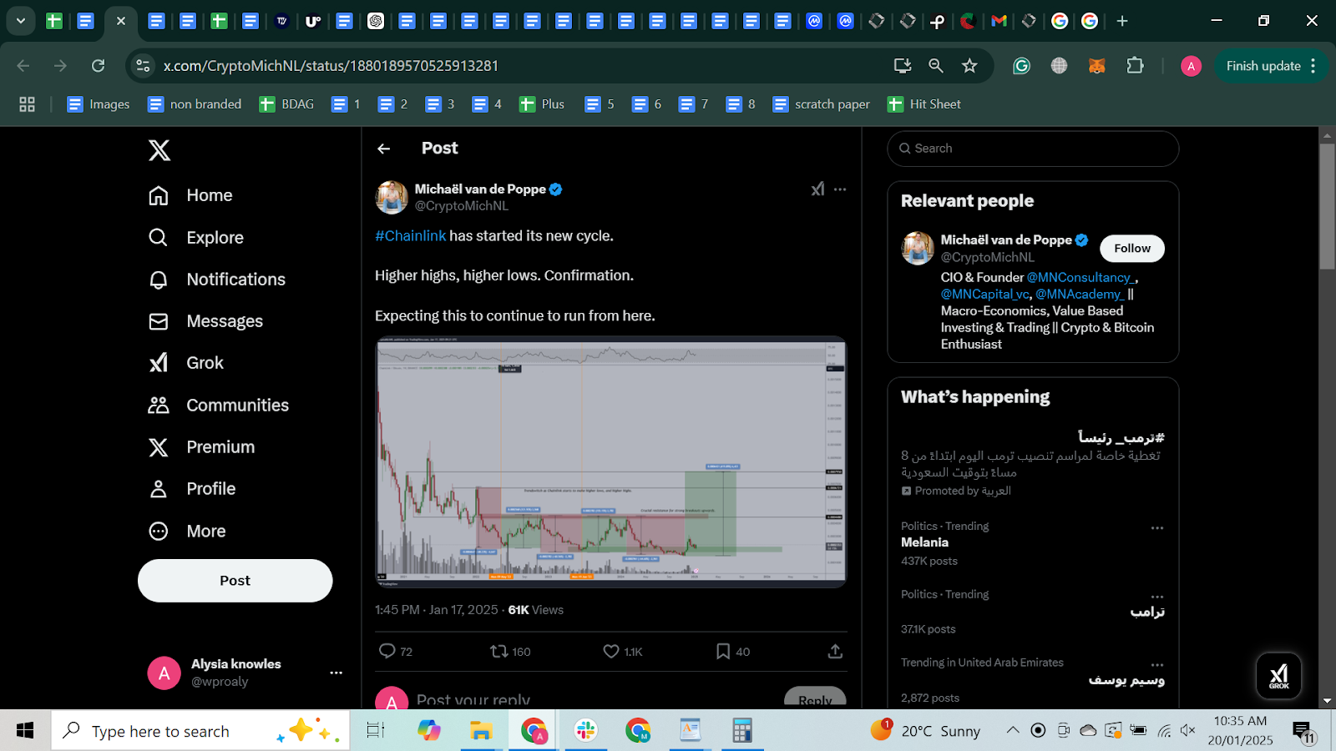The width and height of the screenshot is (1336, 751).
Task: Click the browser address bar URL
Action: click(331, 66)
